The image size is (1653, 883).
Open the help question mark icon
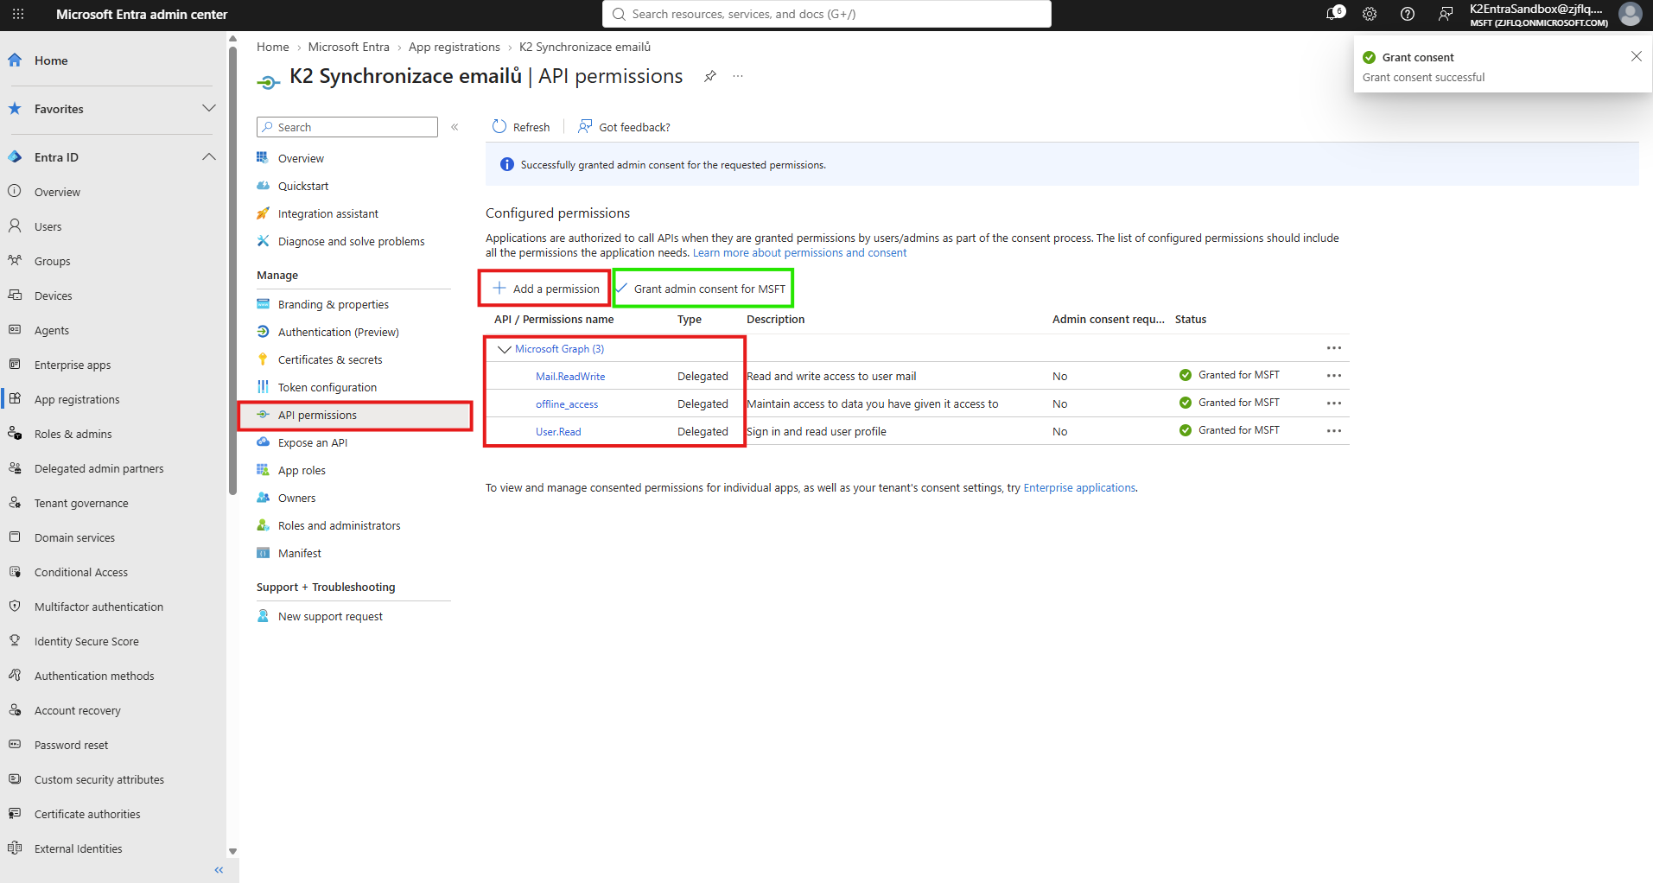click(x=1408, y=14)
